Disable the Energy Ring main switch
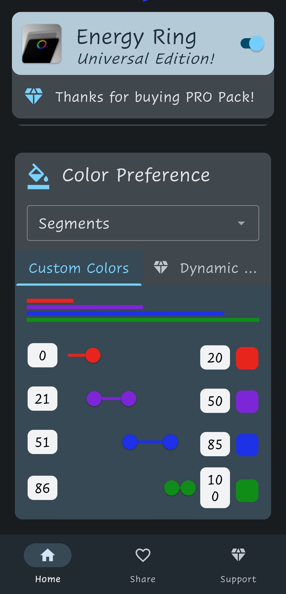The width and height of the screenshot is (286, 594). pyautogui.click(x=252, y=44)
